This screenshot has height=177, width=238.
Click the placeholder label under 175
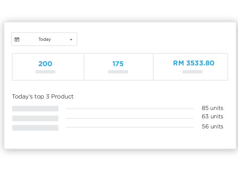[x=118, y=72]
